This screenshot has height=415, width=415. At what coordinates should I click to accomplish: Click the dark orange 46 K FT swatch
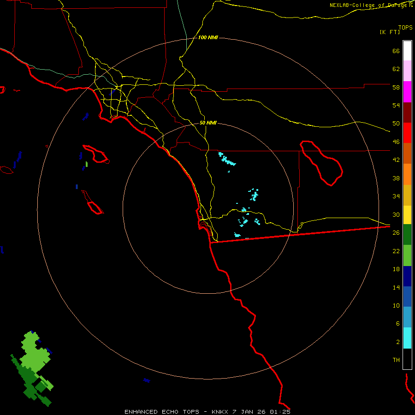click(x=407, y=153)
